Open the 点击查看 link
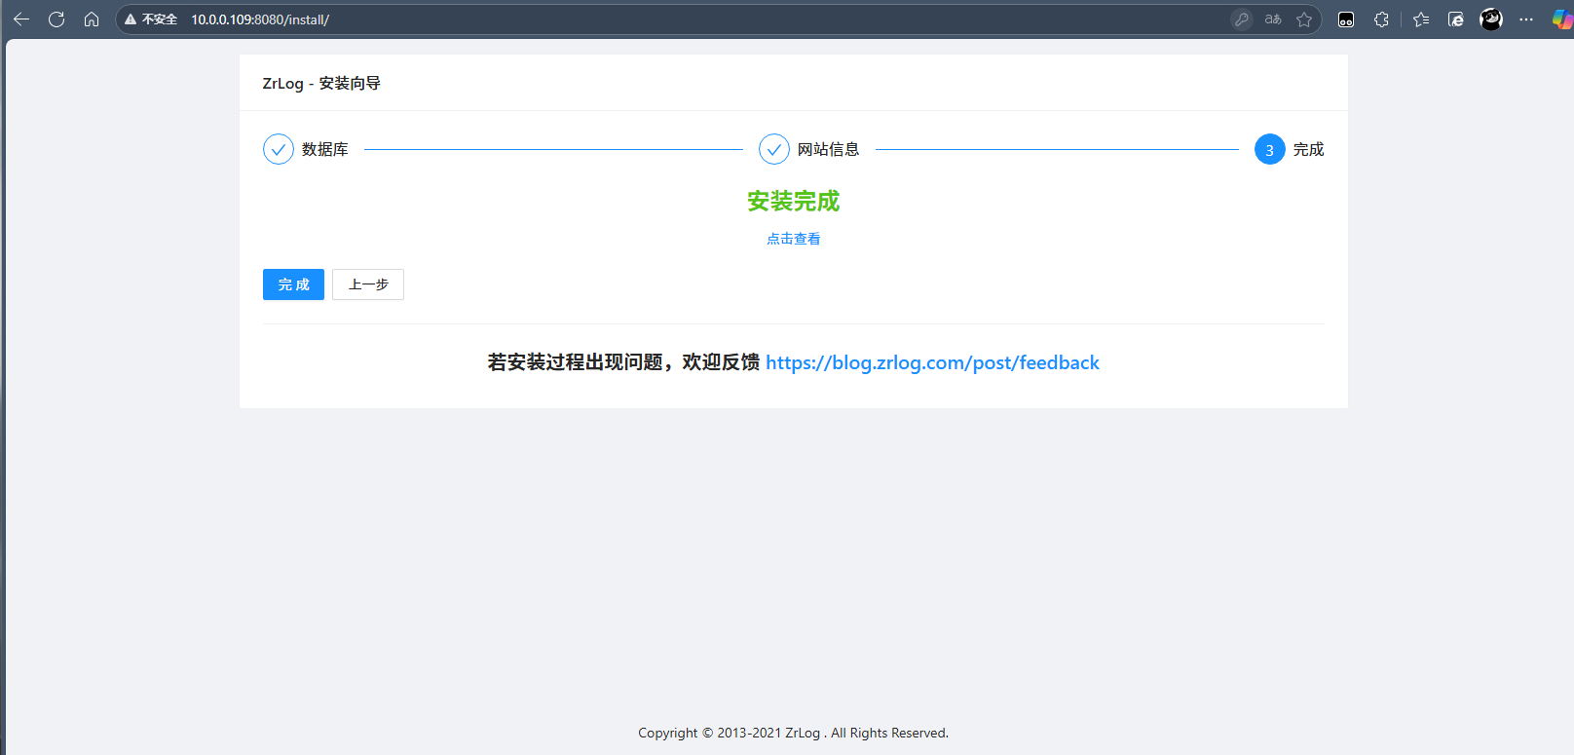Image resolution: width=1574 pixels, height=755 pixels. click(x=794, y=239)
